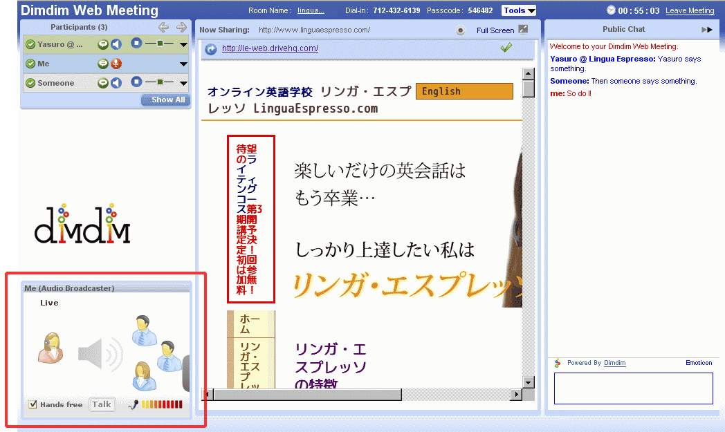Viewport: 725px width, 432px height.
Task: Click the meeting timer clock icon
Action: [611, 10]
